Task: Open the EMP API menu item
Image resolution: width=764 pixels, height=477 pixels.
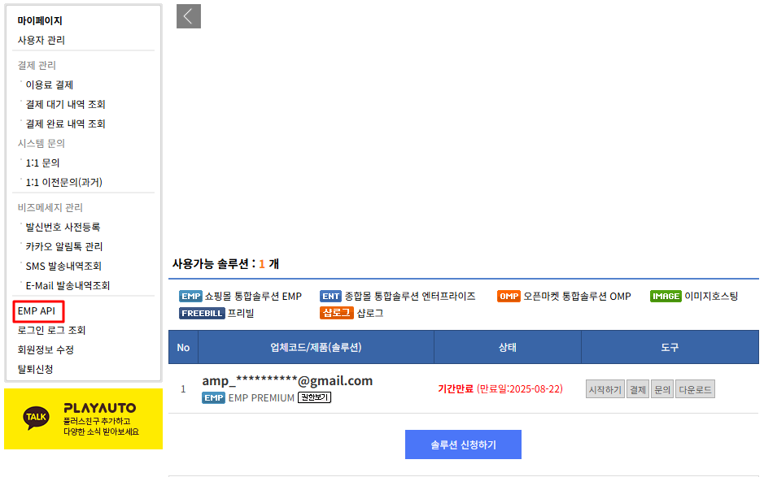Action: (x=36, y=311)
